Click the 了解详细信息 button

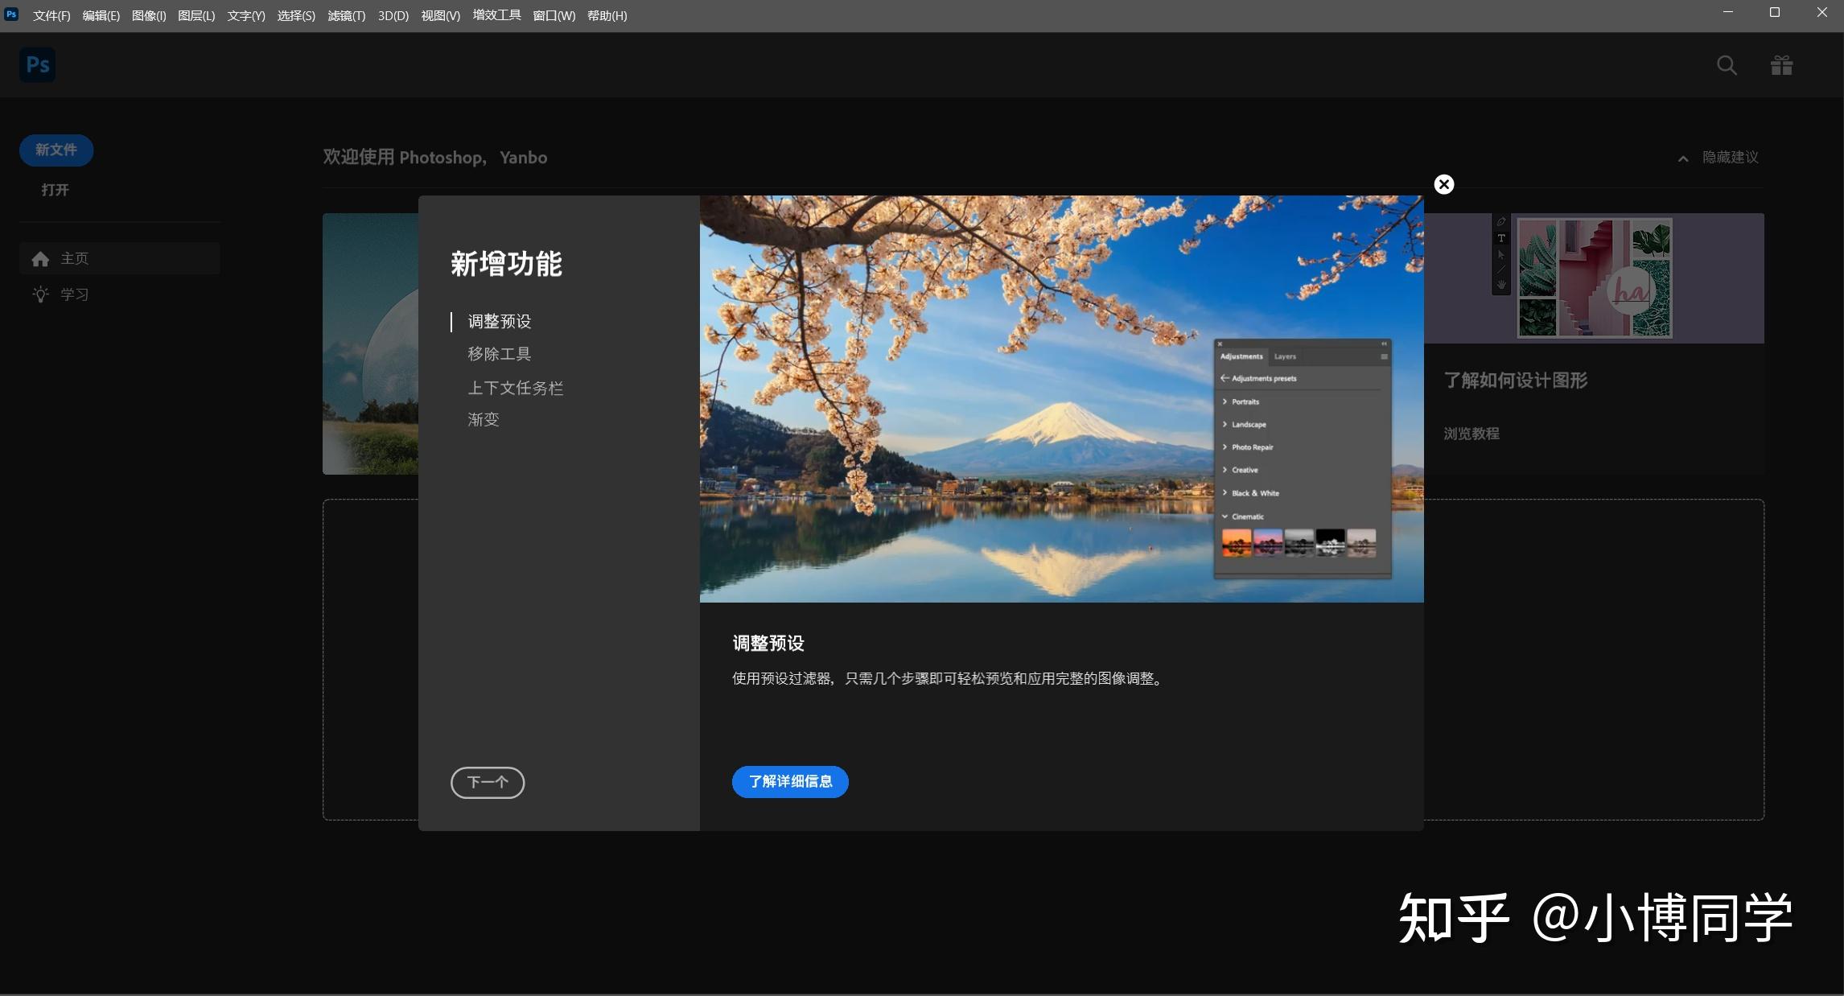(790, 781)
